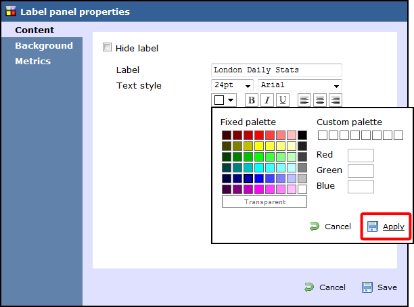Switch to the Background tab
The image size is (414, 307).
click(44, 46)
